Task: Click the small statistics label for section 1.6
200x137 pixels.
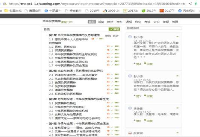Action: (x=117, y=61)
